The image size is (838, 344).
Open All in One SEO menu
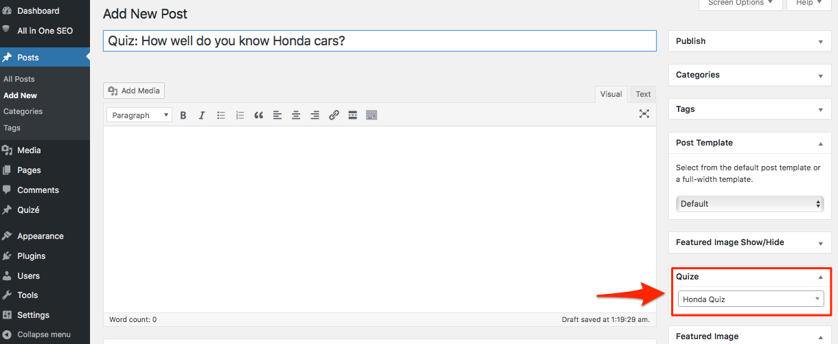pos(45,31)
